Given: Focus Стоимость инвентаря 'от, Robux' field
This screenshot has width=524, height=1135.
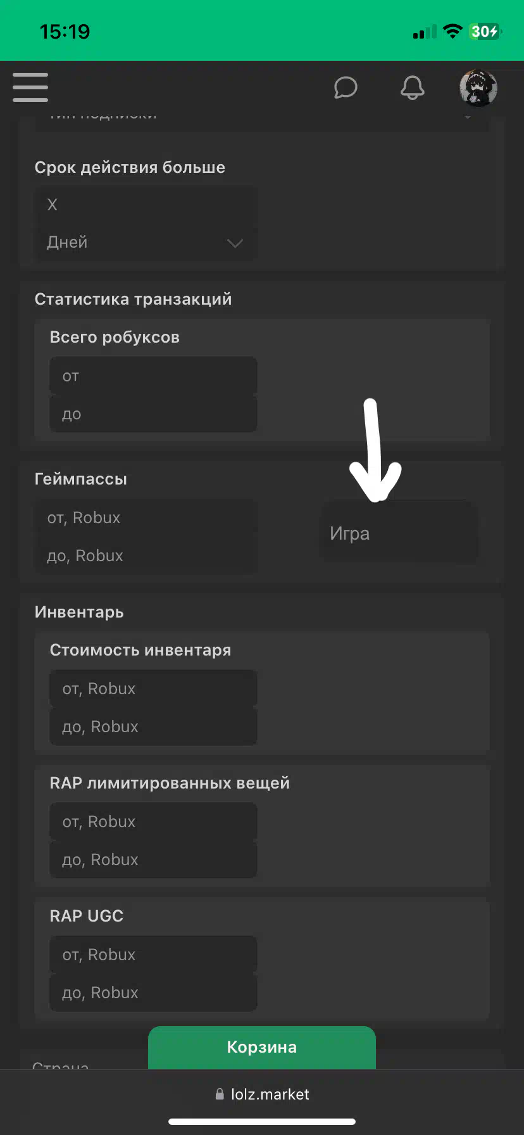Looking at the screenshot, I should coord(154,688).
